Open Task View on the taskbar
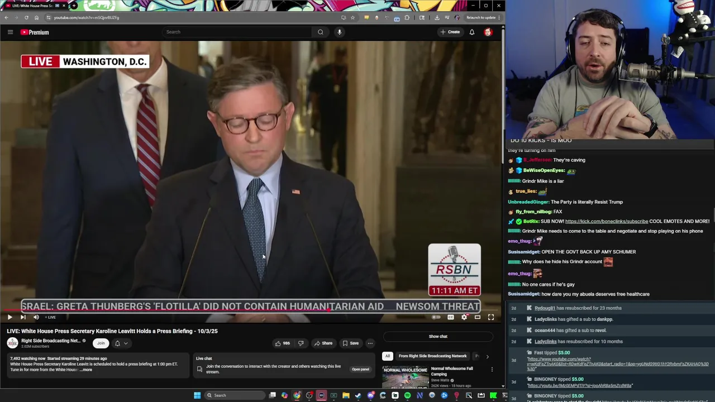 [272, 395]
